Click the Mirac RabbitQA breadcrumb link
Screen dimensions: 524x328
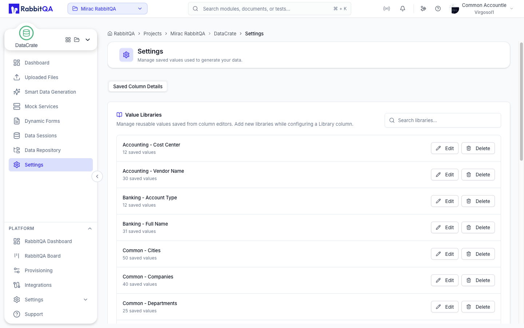[188, 34]
